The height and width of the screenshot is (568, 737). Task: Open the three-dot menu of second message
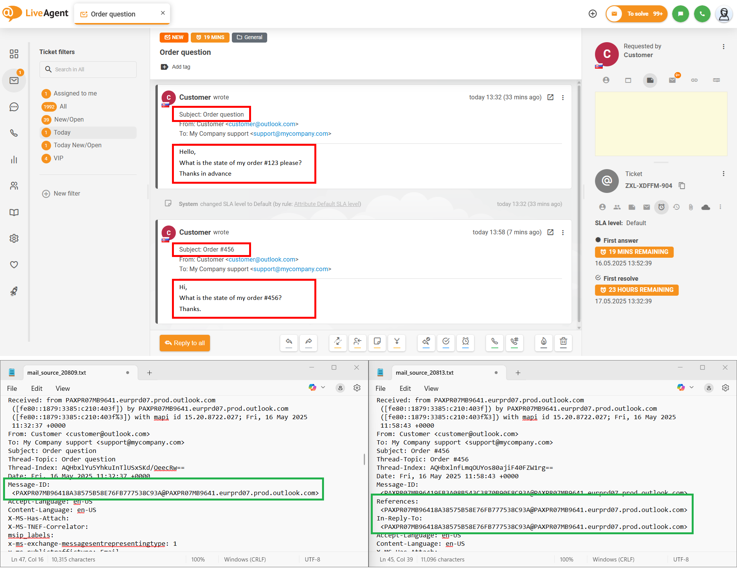coord(563,232)
